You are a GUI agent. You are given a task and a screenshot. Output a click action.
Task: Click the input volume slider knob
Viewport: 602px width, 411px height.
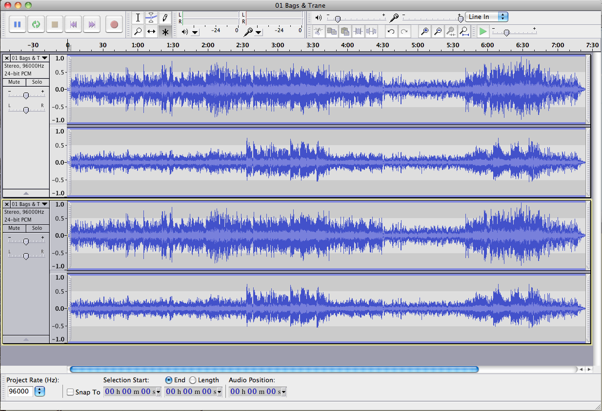click(x=460, y=19)
